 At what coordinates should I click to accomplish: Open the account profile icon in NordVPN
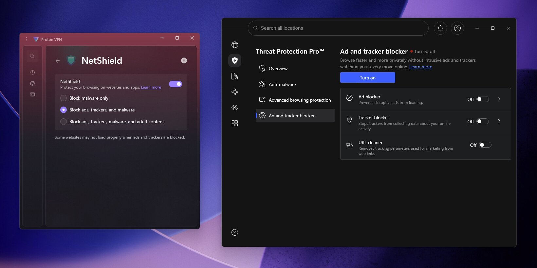coord(457,28)
